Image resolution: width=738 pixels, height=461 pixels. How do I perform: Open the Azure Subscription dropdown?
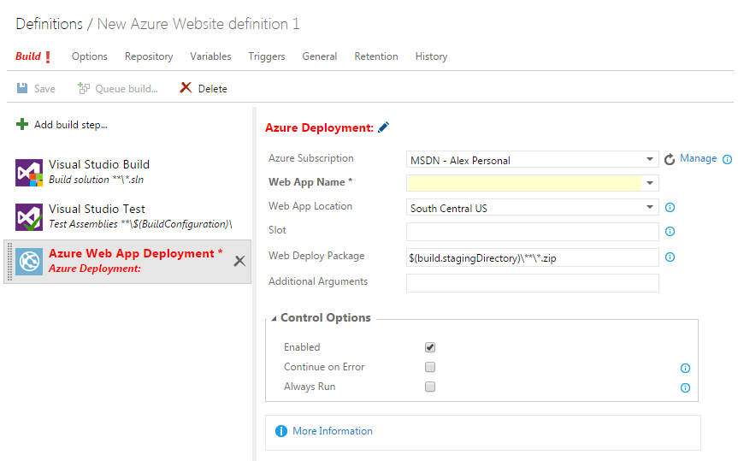point(650,159)
